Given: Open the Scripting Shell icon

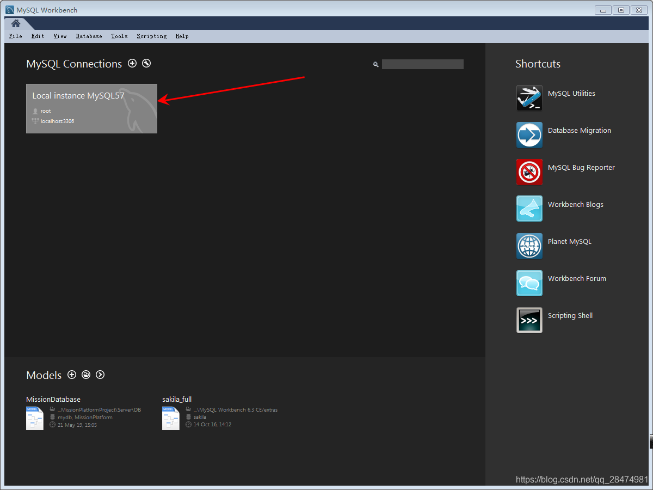Looking at the screenshot, I should (x=529, y=320).
